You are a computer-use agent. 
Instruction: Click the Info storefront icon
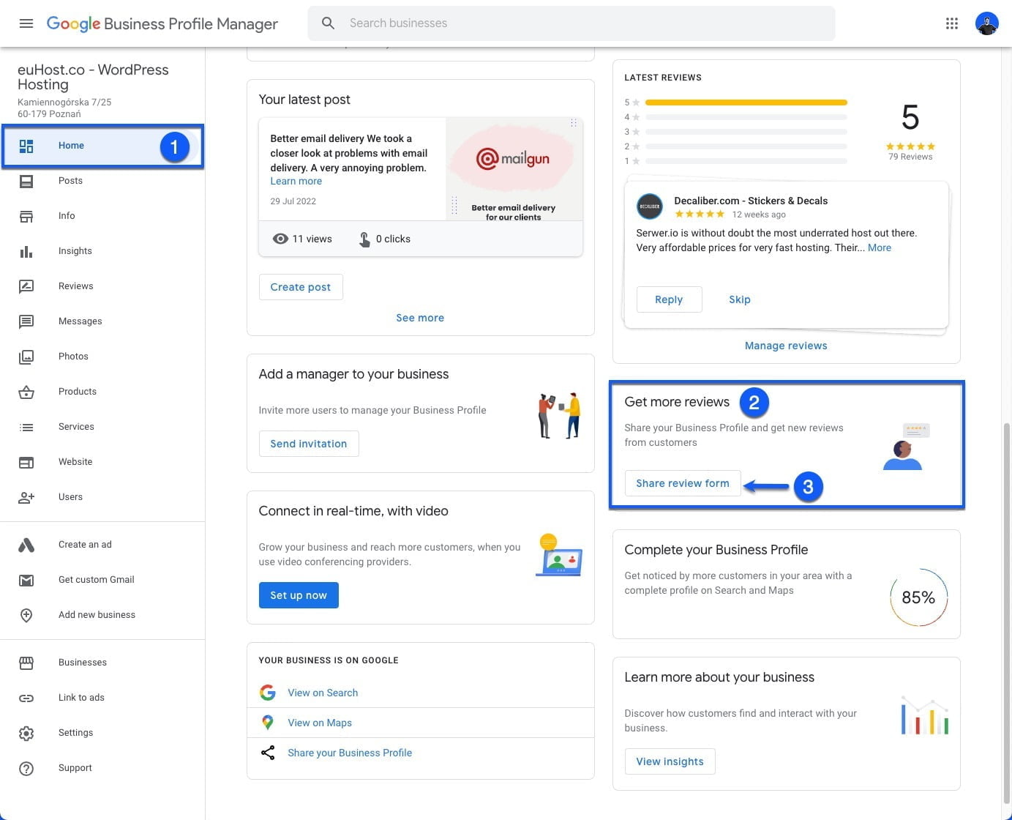[26, 216]
